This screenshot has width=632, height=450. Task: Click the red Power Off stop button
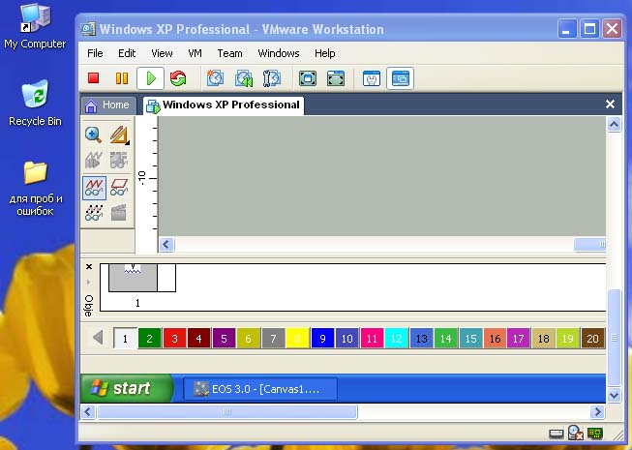pyautogui.click(x=94, y=78)
